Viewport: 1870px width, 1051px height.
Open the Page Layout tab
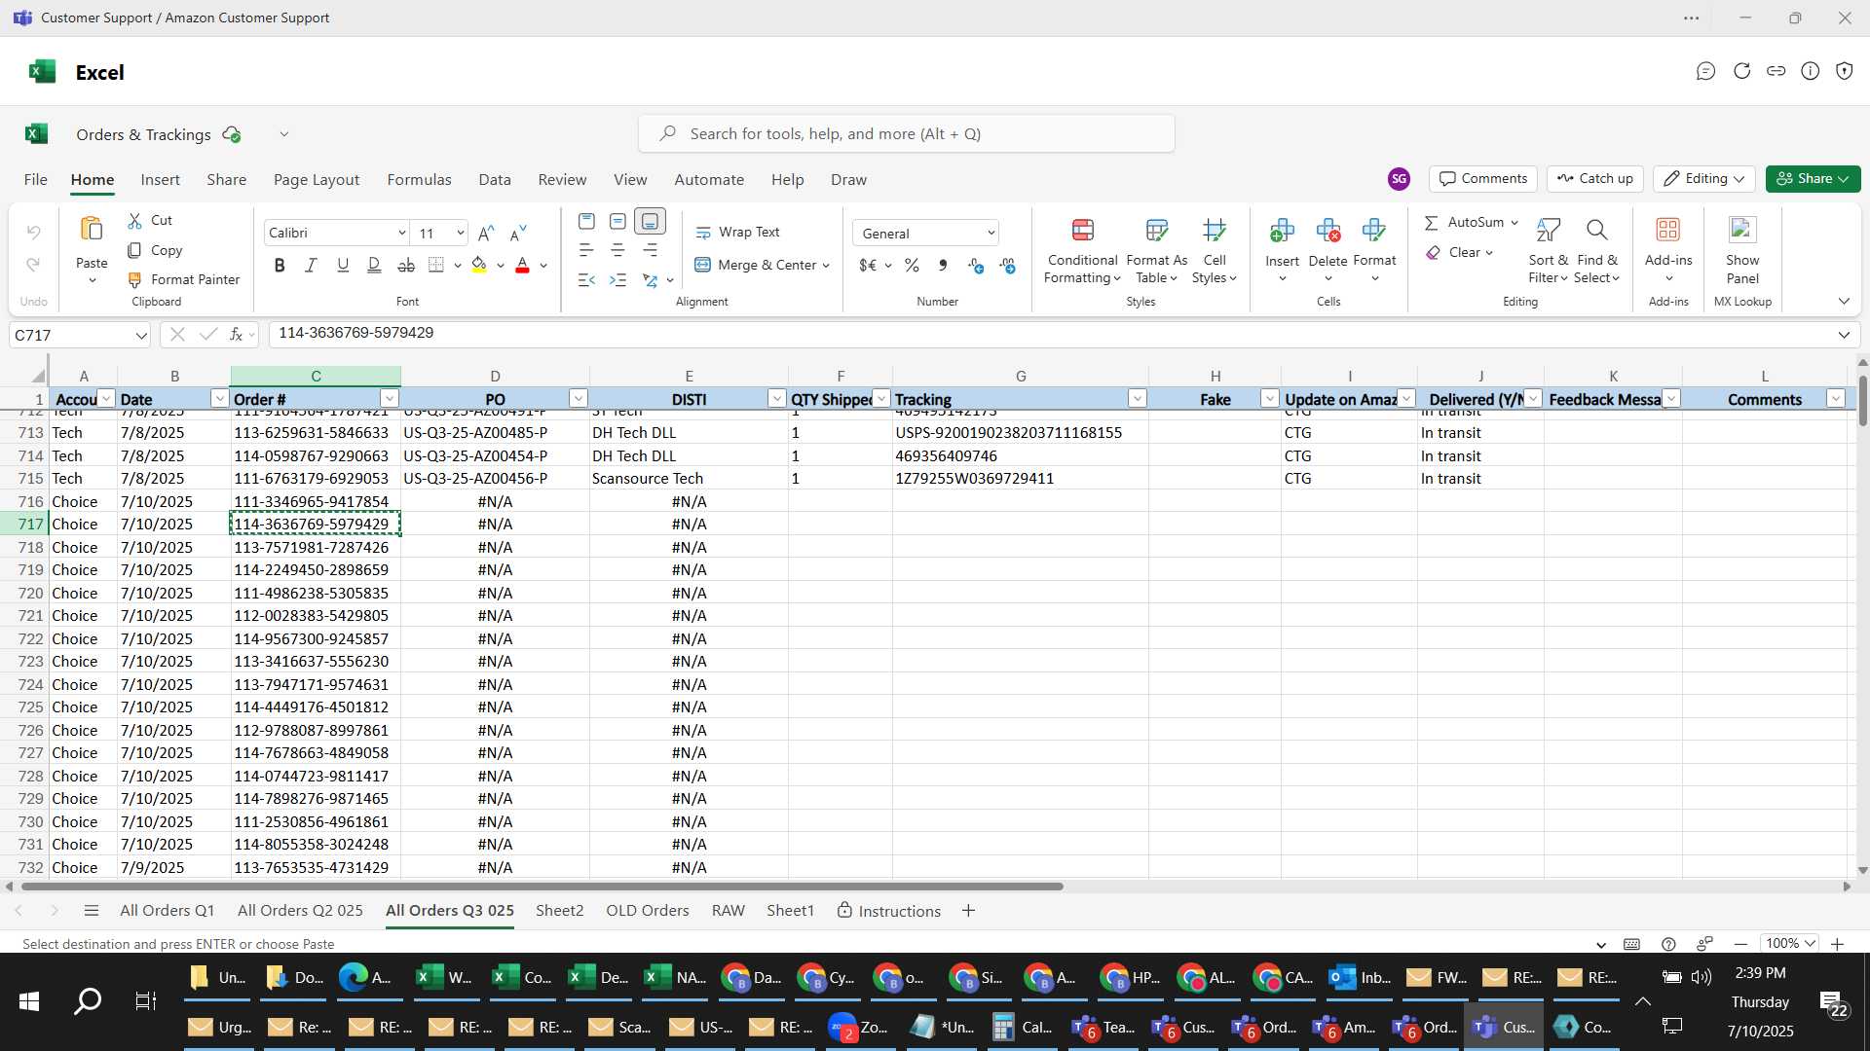click(317, 180)
